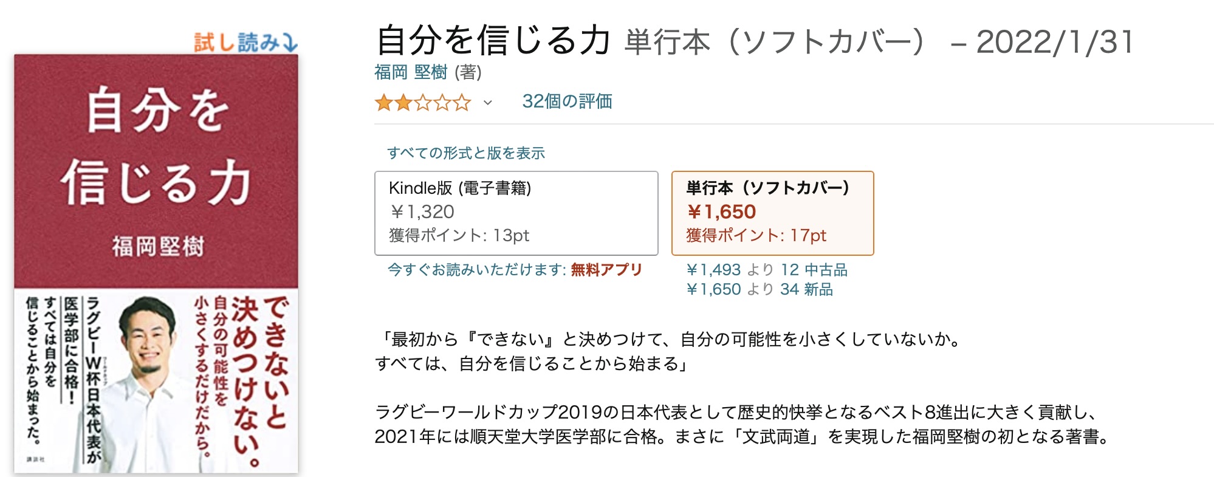The image size is (1214, 477).
Task: Expand the rating breakdown chevron
Action: tap(487, 103)
